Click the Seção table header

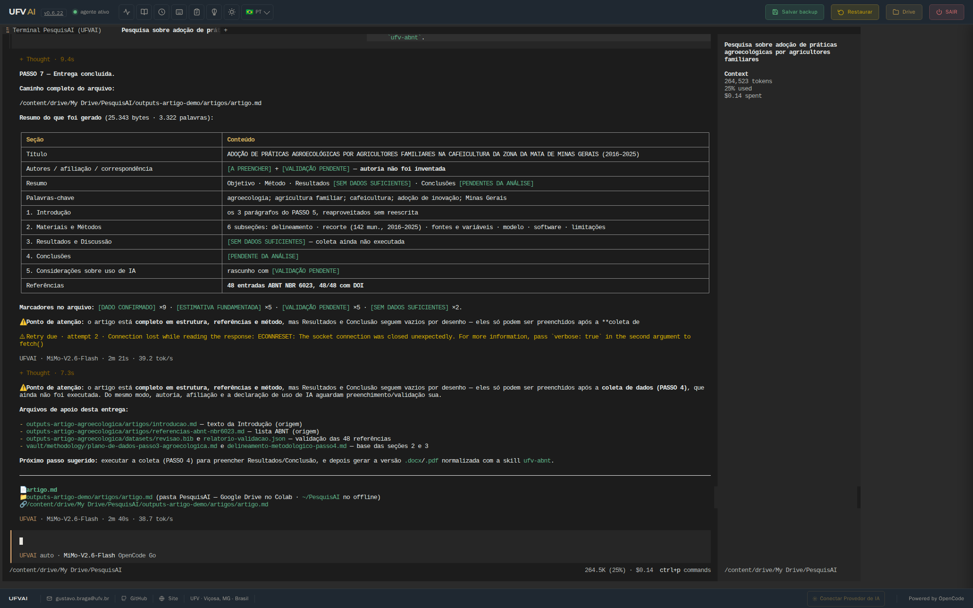(122, 140)
